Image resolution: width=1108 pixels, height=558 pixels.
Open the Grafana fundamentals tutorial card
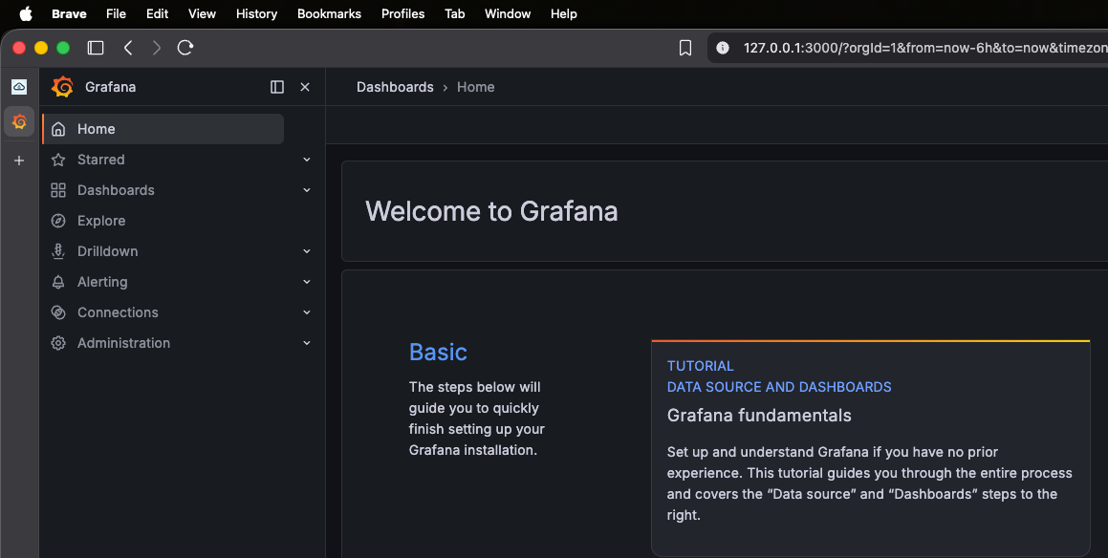pyautogui.click(x=871, y=448)
